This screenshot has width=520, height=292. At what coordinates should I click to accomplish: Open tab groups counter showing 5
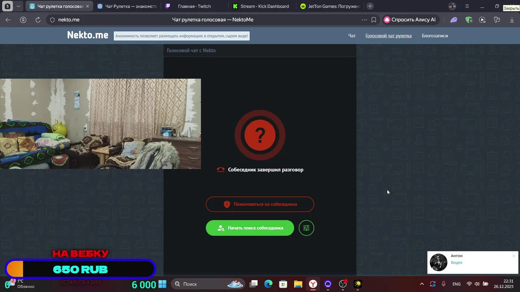7,6
